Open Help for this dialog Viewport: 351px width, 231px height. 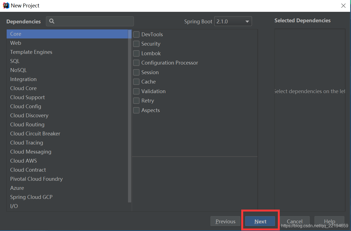coord(329,221)
